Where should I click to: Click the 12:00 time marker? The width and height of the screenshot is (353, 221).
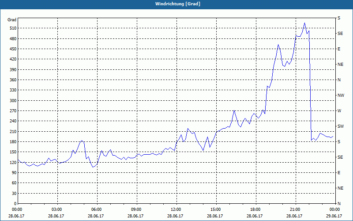(176, 209)
